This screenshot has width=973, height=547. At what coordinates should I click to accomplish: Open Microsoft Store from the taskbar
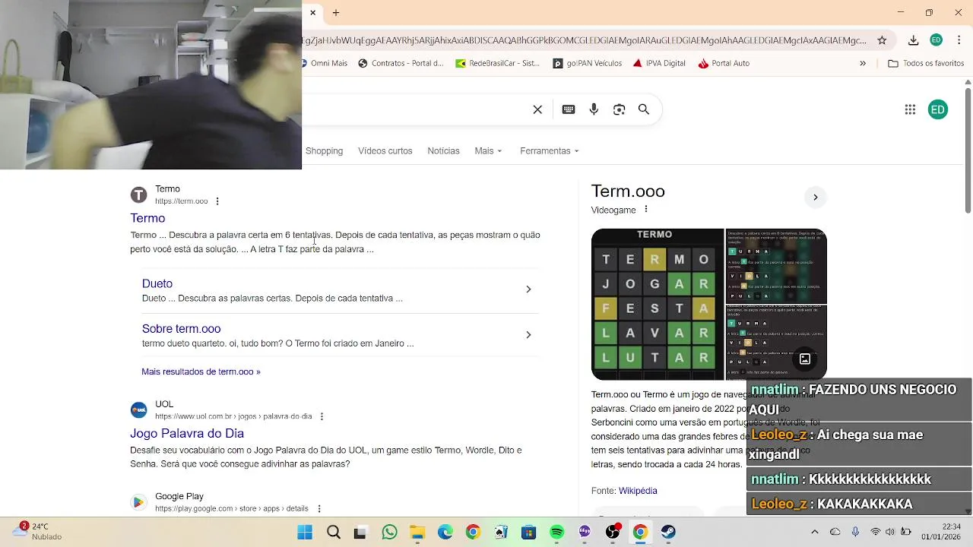[529, 532]
